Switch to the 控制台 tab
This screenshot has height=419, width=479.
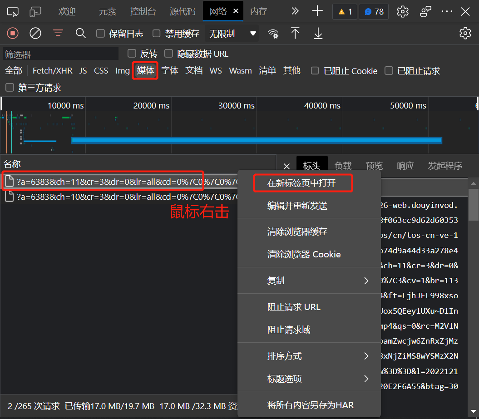coord(143,11)
